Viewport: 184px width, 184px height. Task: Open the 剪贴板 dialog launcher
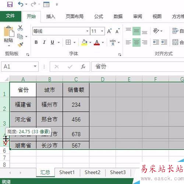[28, 54]
